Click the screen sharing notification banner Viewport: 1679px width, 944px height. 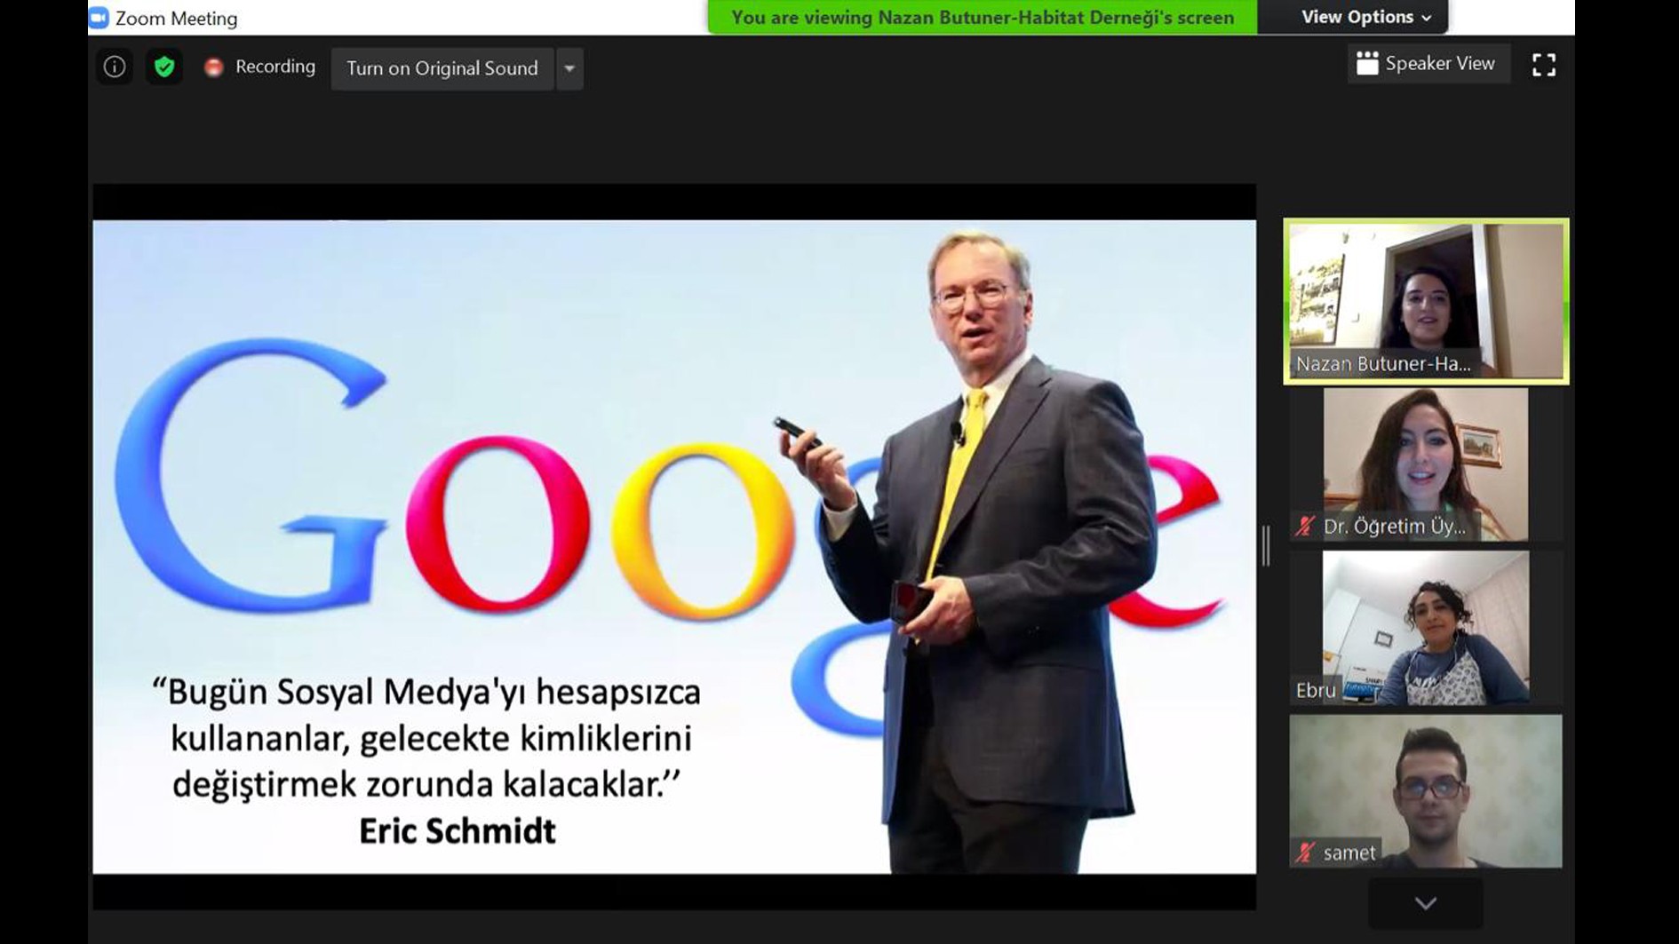tap(983, 17)
